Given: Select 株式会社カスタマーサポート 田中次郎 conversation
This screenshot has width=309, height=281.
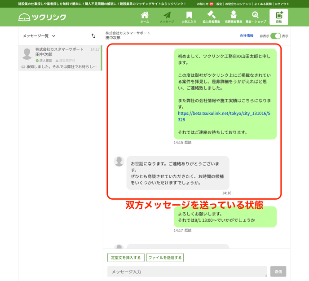Looking at the screenshot, I should click(60, 58).
